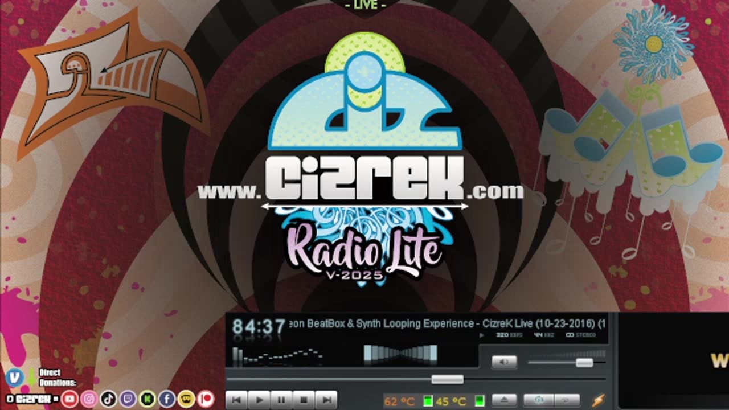729x410 pixels.
Task: Click the LIVE indicator at top
Action: point(365,5)
